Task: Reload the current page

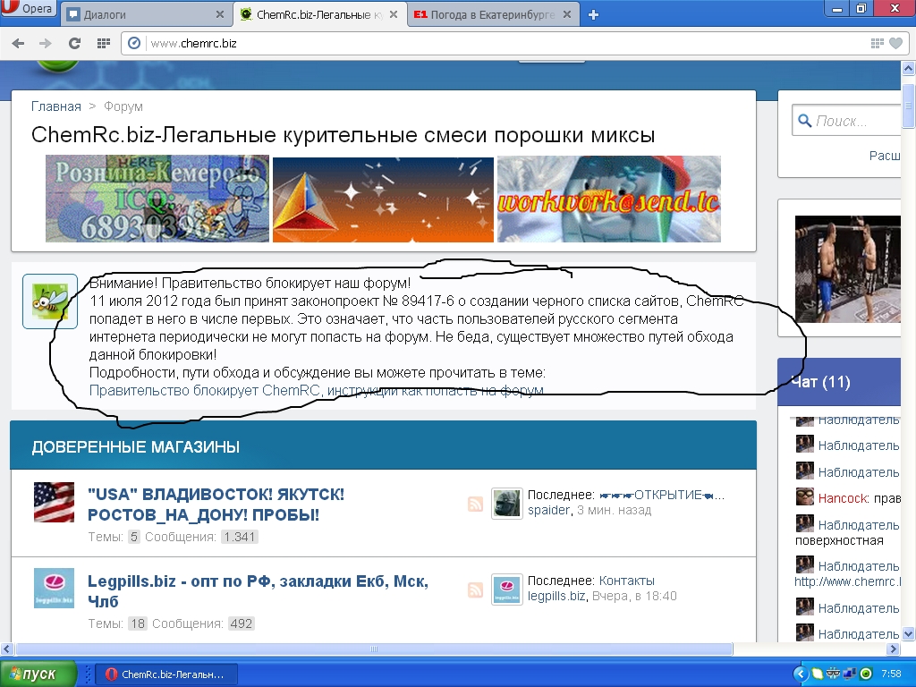Action: click(x=74, y=43)
